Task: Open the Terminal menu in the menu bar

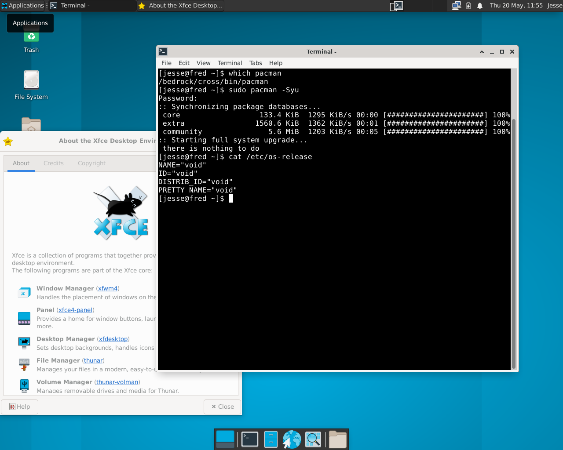Action: (230, 63)
